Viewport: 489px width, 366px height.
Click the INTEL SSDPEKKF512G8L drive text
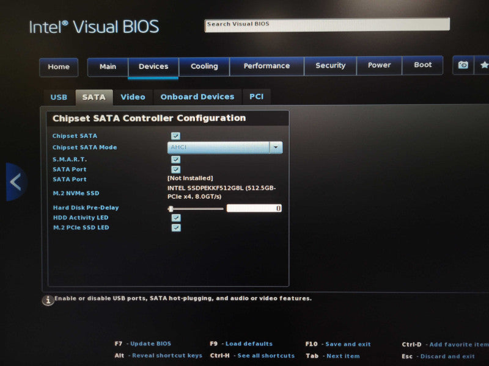pyautogui.click(x=222, y=192)
